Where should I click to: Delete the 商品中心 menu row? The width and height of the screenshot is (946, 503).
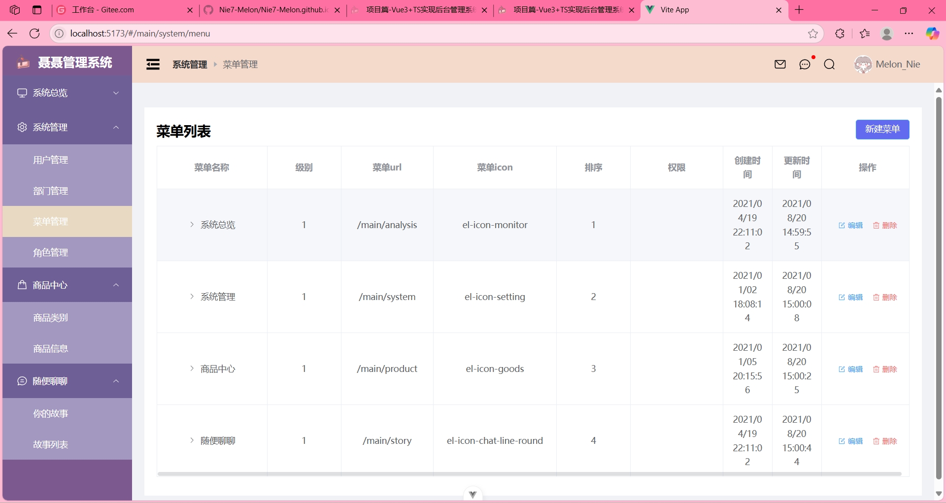pos(885,369)
